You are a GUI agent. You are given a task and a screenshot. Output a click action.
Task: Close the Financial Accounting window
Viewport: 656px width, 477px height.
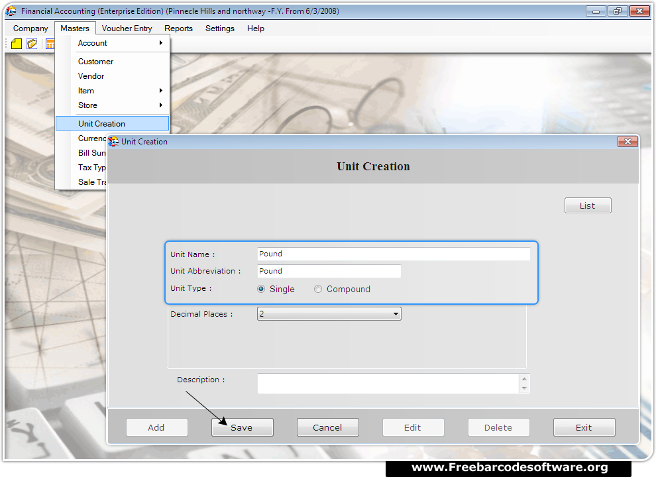click(x=639, y=11)
